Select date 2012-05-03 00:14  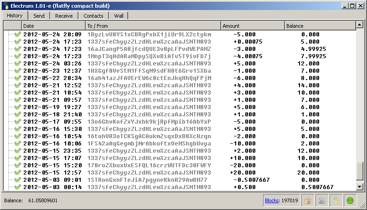[52, 187]
